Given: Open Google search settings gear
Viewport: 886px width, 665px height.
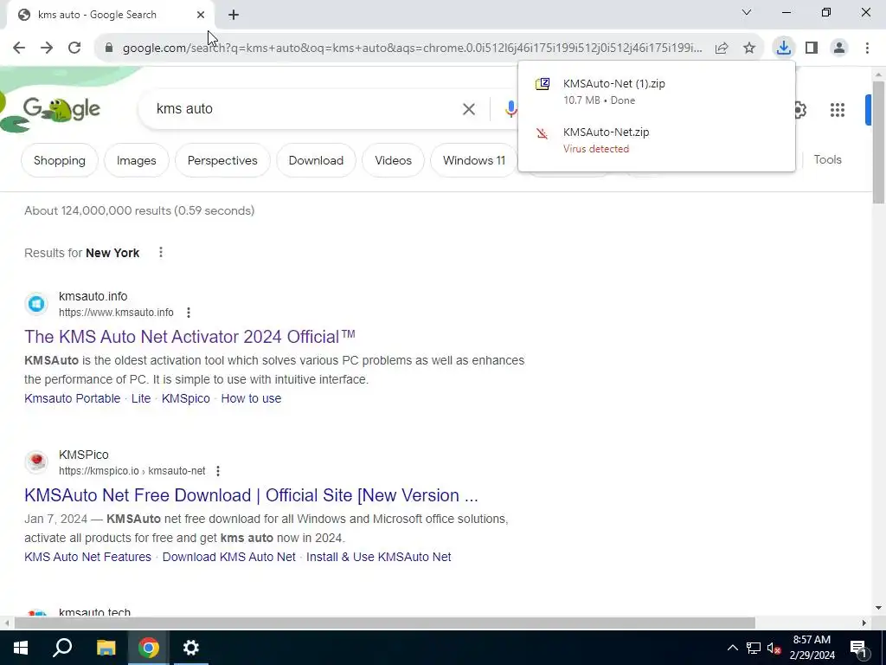Looking at the screenshot, I should point(799,110).
